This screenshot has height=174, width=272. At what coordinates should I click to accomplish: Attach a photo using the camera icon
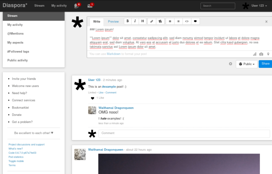pos(261,54)
